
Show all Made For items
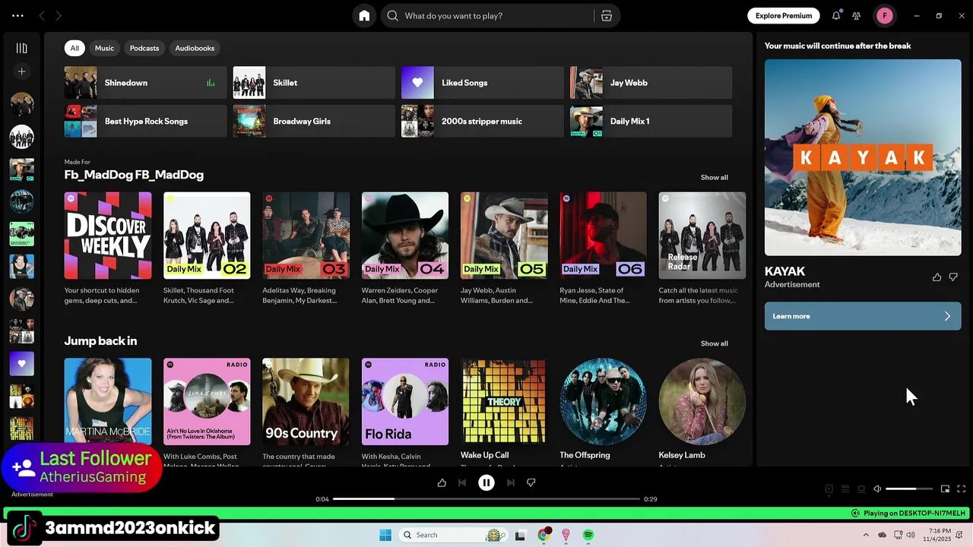click(714, 177)
